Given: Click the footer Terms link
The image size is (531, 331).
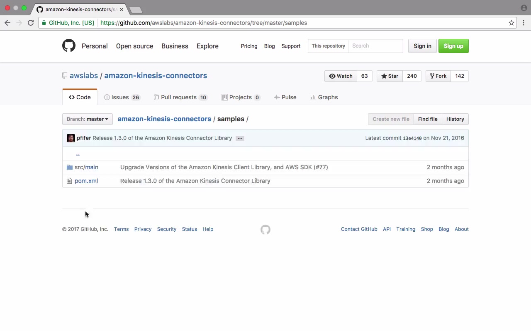Looking at the screenshot, I should tap(122, 229).
